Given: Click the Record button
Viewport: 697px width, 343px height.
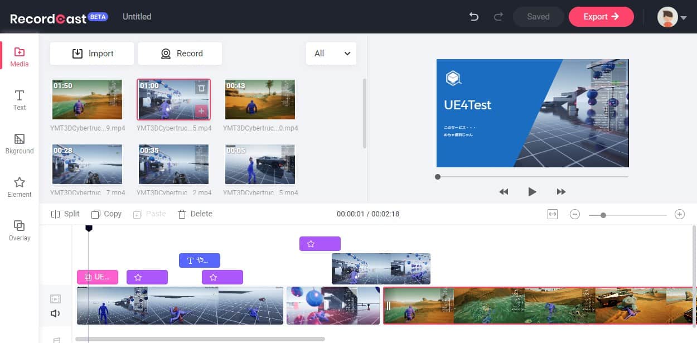Looking at the screenshot, I should [x=180, y=54].
